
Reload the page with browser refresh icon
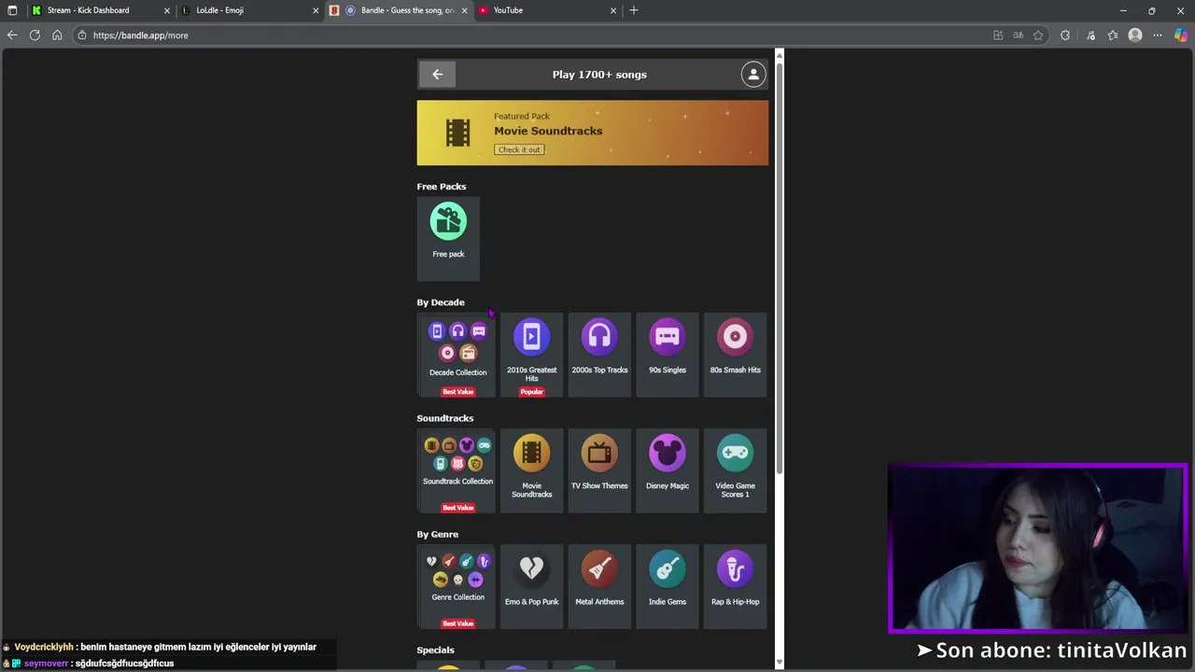[35, 35]
